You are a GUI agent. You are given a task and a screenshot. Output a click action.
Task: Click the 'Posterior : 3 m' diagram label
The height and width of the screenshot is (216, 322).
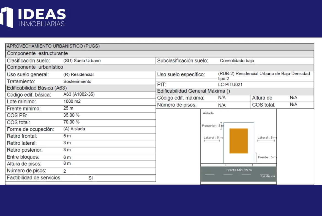(x=213, y=126)
